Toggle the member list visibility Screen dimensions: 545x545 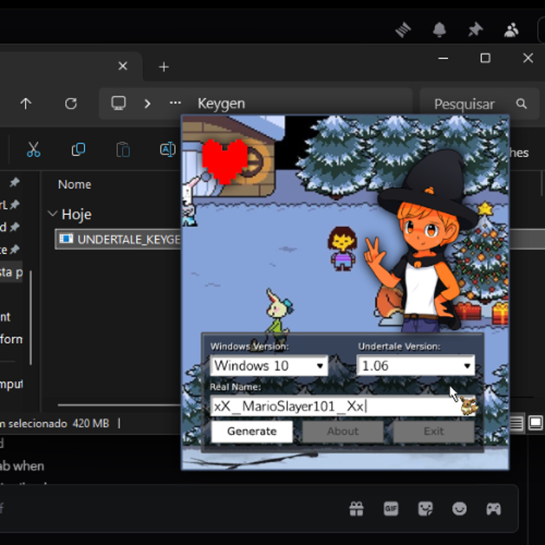click(511, 30)
